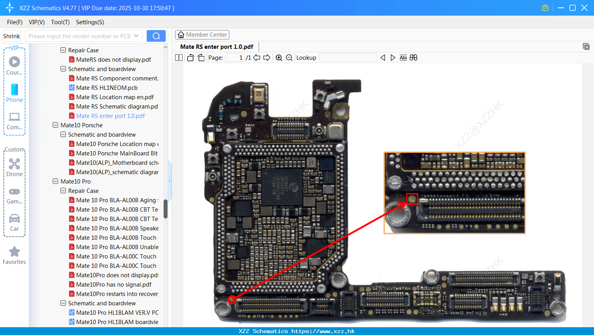Open Mate10(ALP)_Motherboard schematic file
Screen dimensions: 594x335
114,163
